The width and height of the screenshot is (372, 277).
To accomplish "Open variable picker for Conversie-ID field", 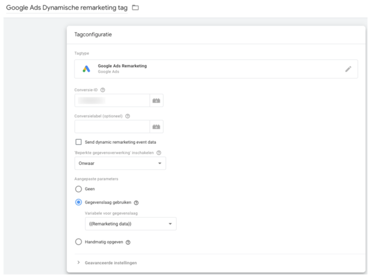I will (x=156, y=101).
